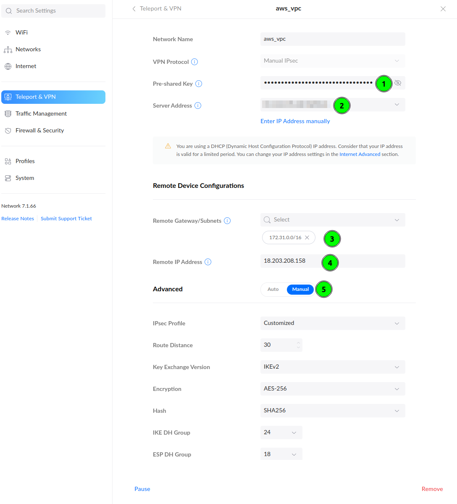Viewport: 457px width, 504px height.
Task: Open the Encryption AES-256 dropdown
Action: point(332,389)
